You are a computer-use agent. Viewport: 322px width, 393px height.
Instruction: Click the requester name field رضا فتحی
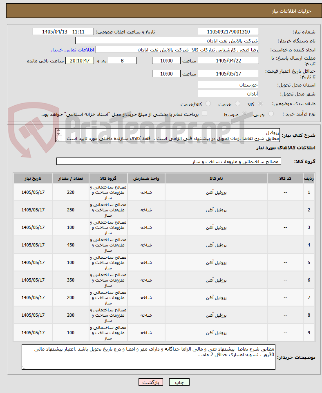[x=177, y=50]
